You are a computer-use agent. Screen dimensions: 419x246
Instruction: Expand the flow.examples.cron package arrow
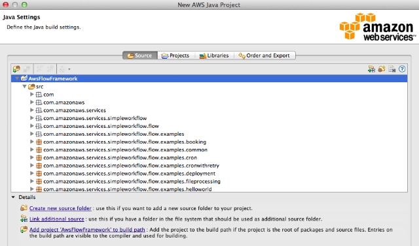(x=32, y=158)
